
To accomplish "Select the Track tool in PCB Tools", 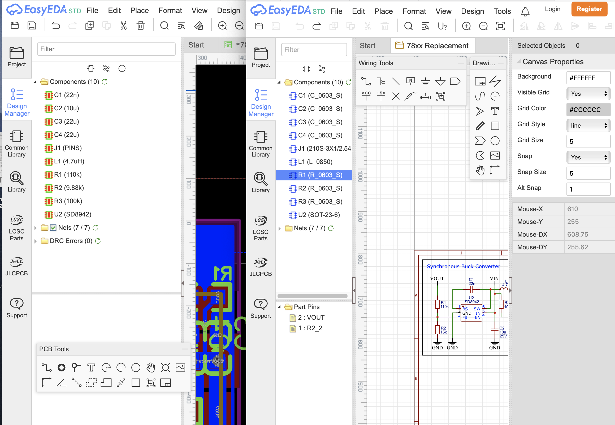I will tap(47, 368).
